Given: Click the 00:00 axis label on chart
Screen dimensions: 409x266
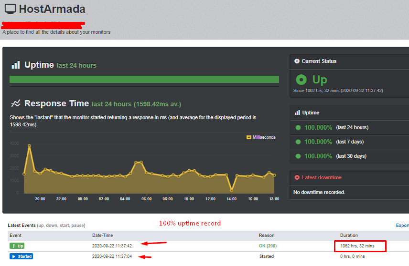Looking at the screenshot, I should (83, 199).
